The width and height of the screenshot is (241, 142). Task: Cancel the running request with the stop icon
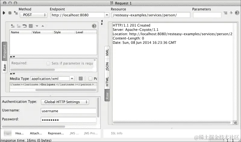pos(10,13)
